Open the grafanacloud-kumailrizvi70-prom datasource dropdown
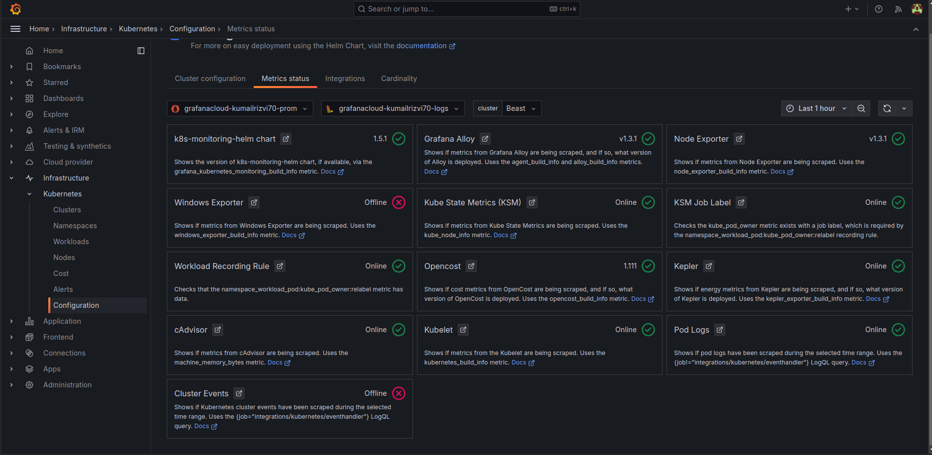Screen dimensions: 932x455 240,108
